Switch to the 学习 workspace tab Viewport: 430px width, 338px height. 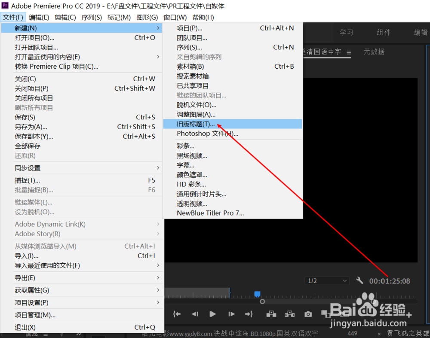pos(346,32)
